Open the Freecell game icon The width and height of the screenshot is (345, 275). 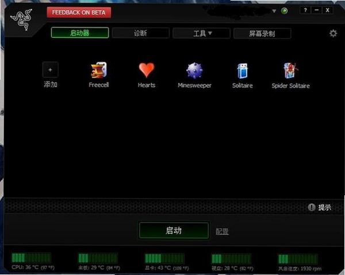99,70
